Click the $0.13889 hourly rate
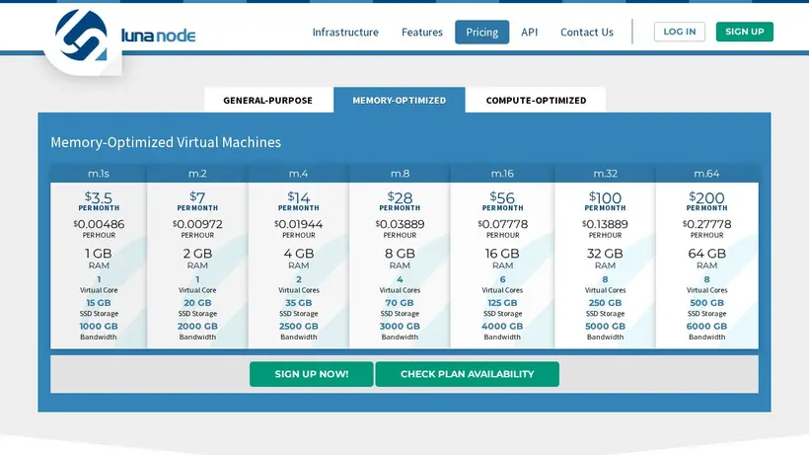Screen dimensions: 809x455 [x=605, y=224]
